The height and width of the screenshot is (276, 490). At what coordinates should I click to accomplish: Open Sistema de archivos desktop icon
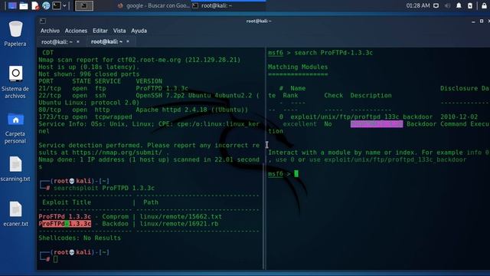tap(15, 82)
